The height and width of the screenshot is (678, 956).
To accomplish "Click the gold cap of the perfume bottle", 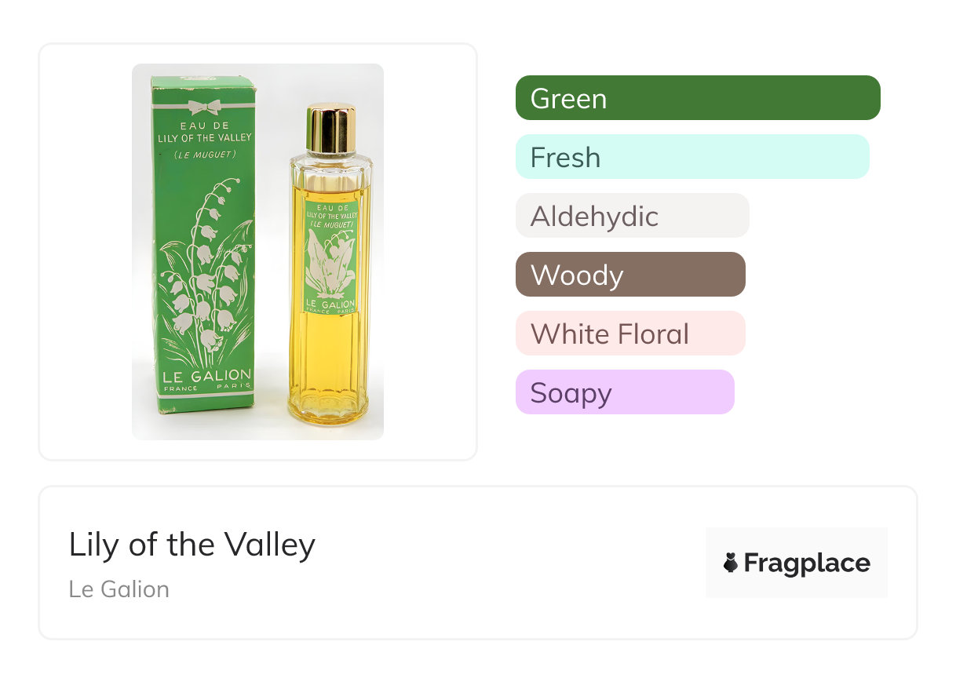I will (x=330, y=128).
